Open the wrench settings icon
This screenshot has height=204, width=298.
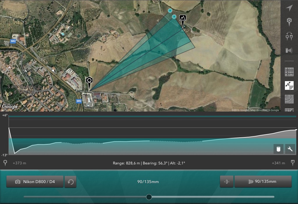[290, 149]
